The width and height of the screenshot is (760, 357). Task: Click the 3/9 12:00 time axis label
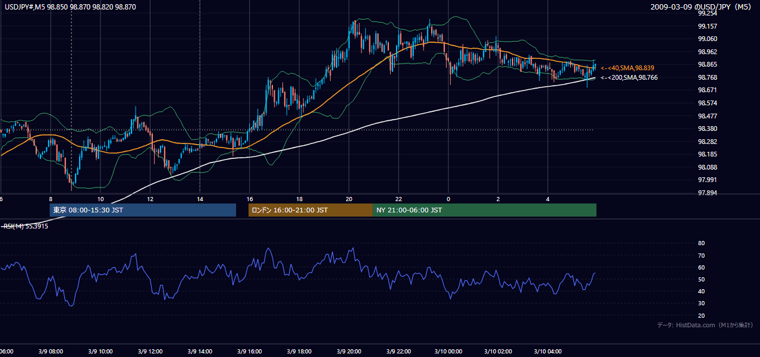click(150, 352)
